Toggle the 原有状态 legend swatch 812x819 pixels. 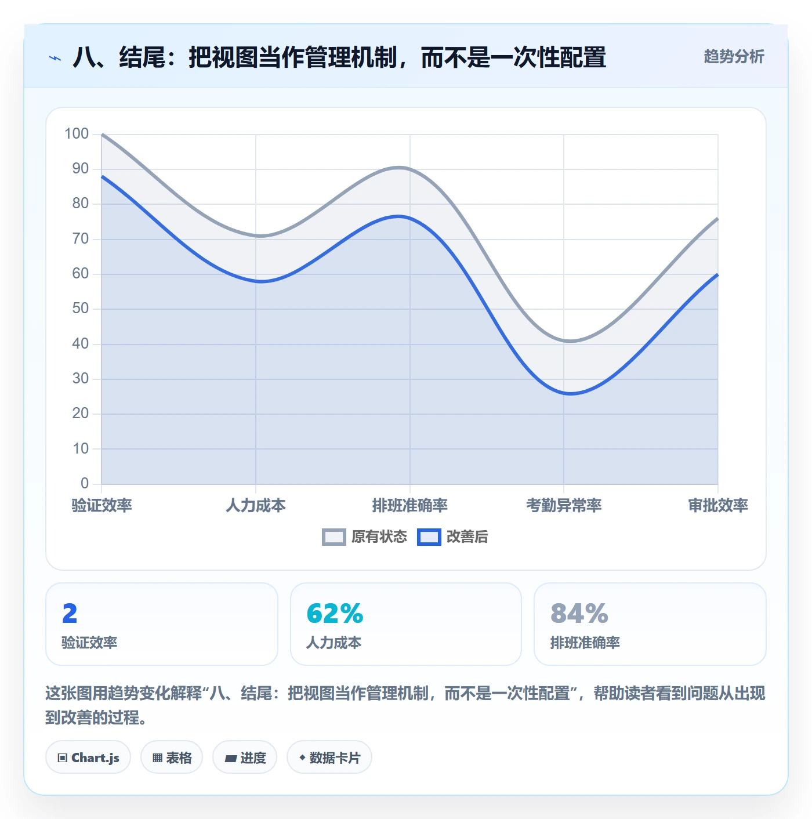334,537
